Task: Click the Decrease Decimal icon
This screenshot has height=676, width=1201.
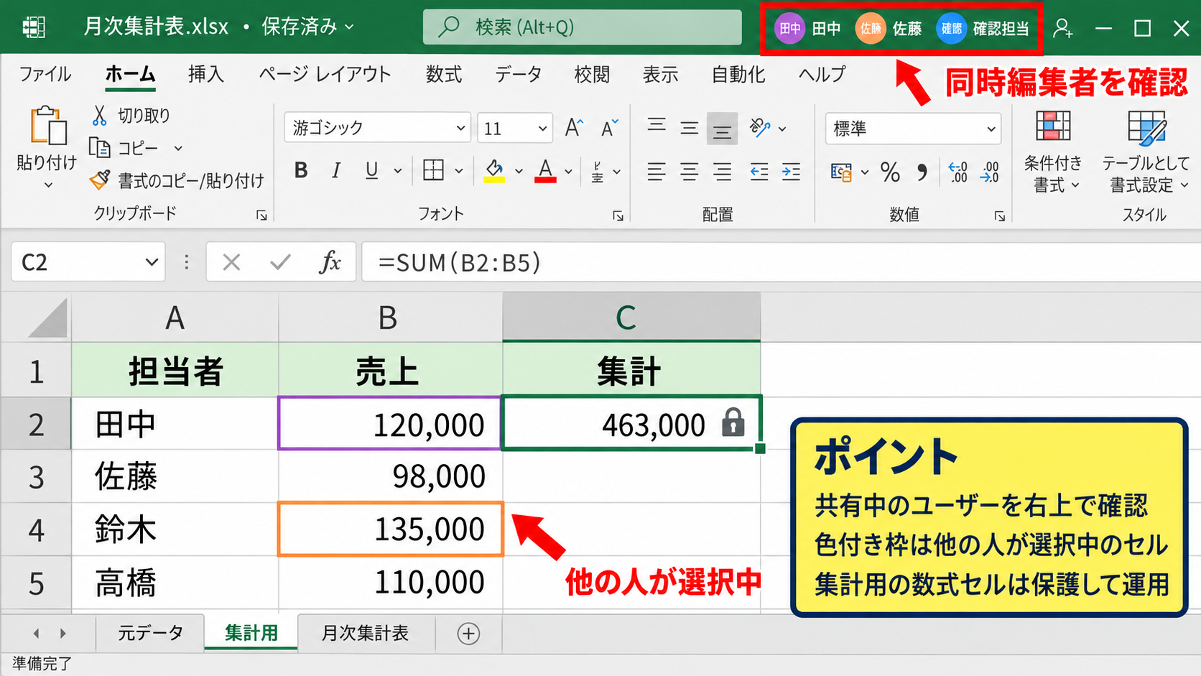Action: point(991,172)
